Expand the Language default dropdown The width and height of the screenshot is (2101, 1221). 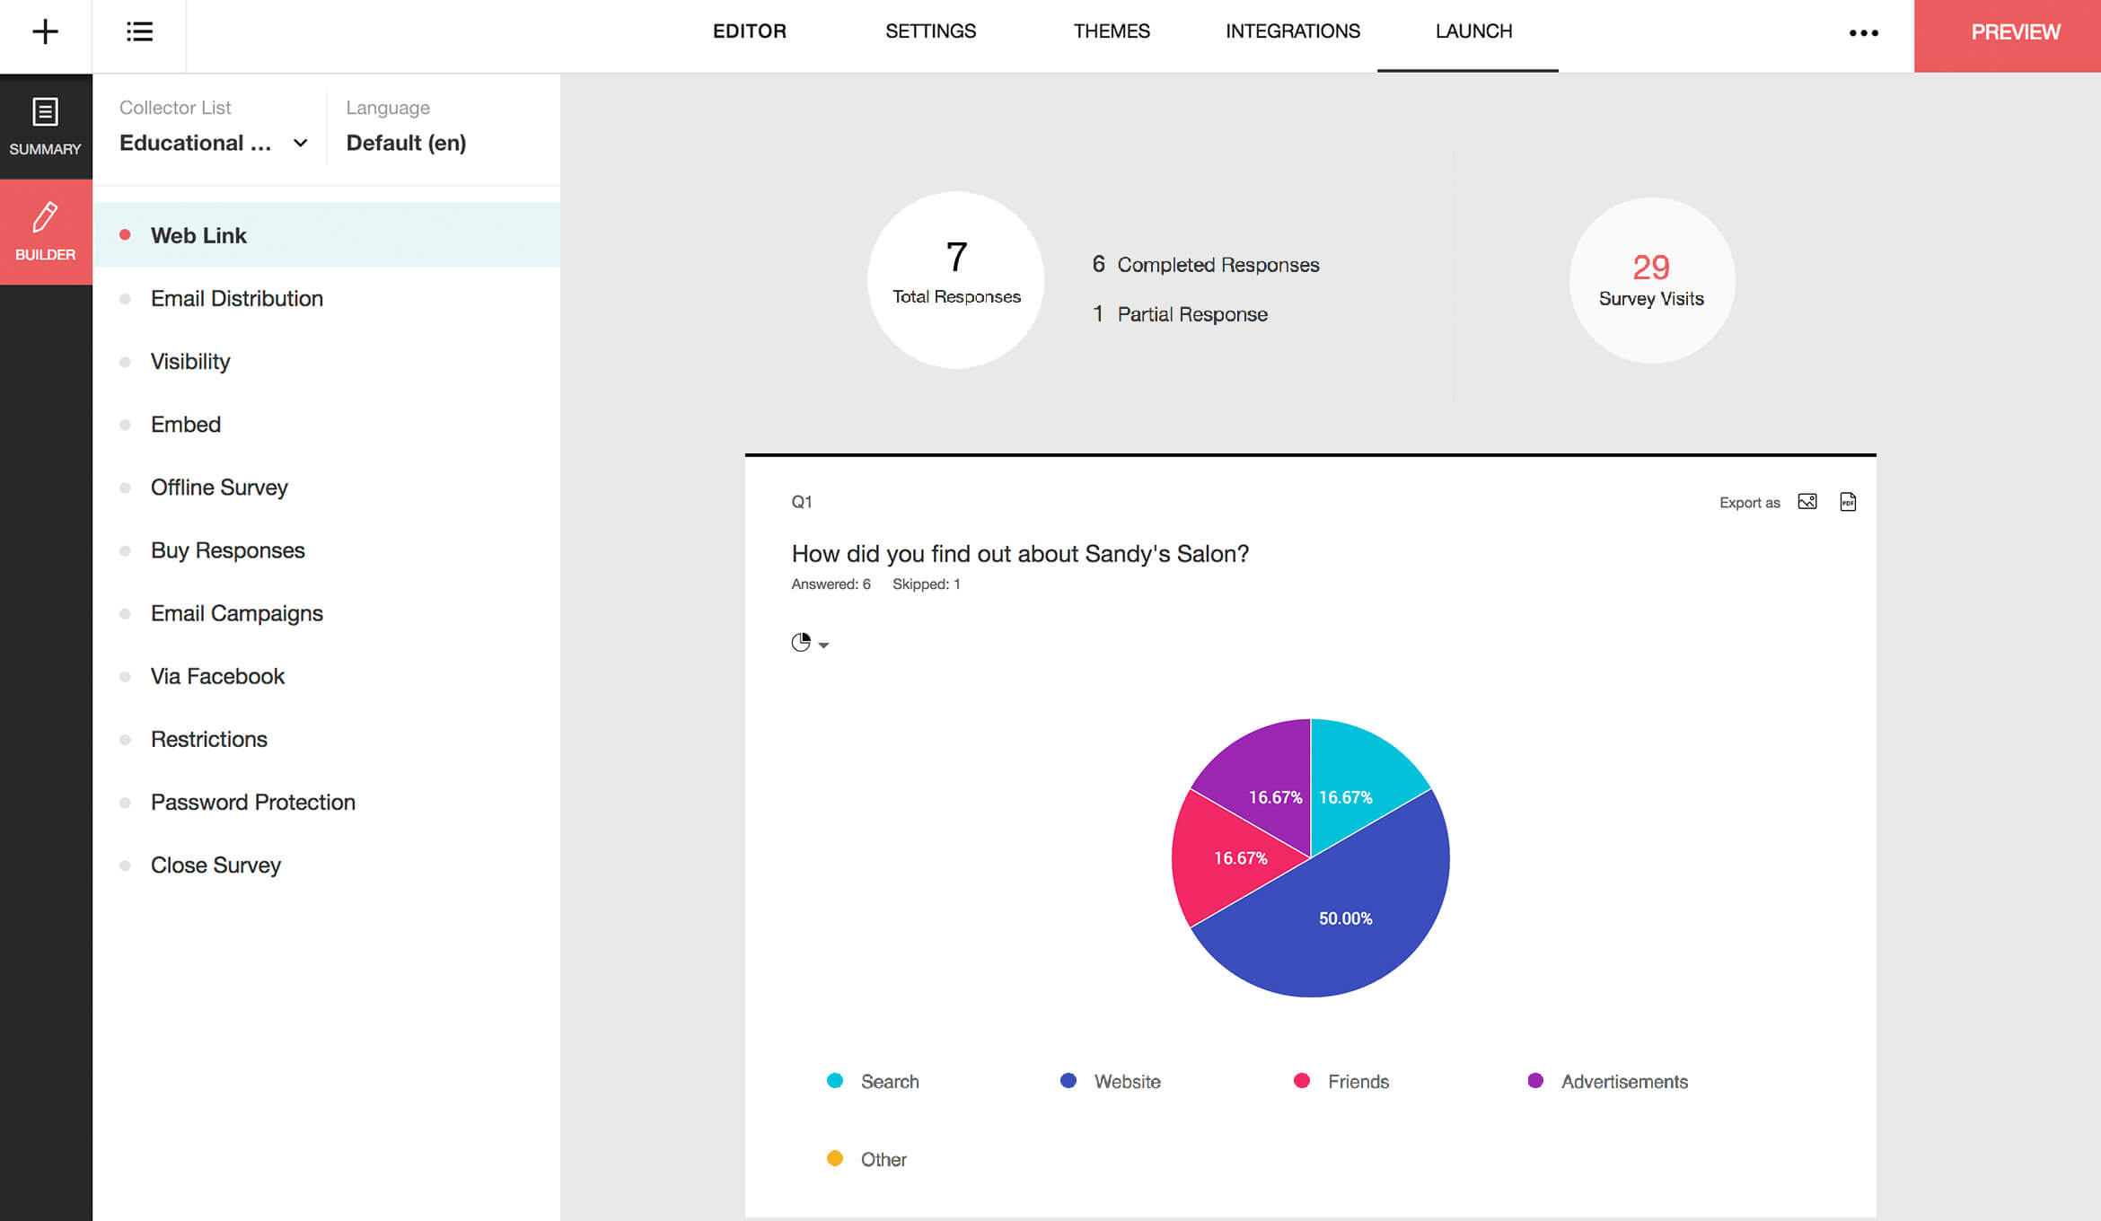point(405,143)
